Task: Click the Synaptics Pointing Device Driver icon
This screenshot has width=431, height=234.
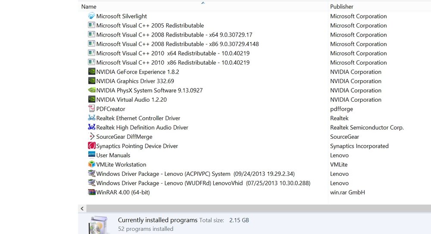Action: pyautogui.click(x=91, y=146)
